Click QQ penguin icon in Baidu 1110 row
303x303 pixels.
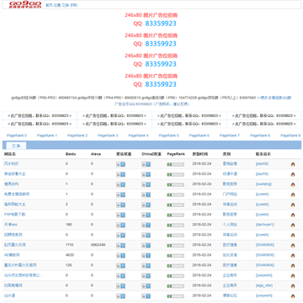pos(293,246)
